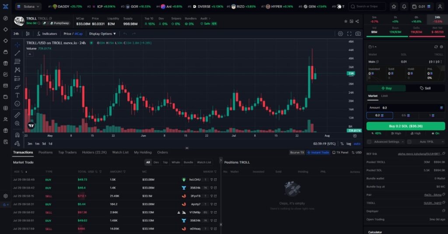Toggle USD currency display
Image resolution: width=448 pixels, height=234 pixels.
click(357, 152)
